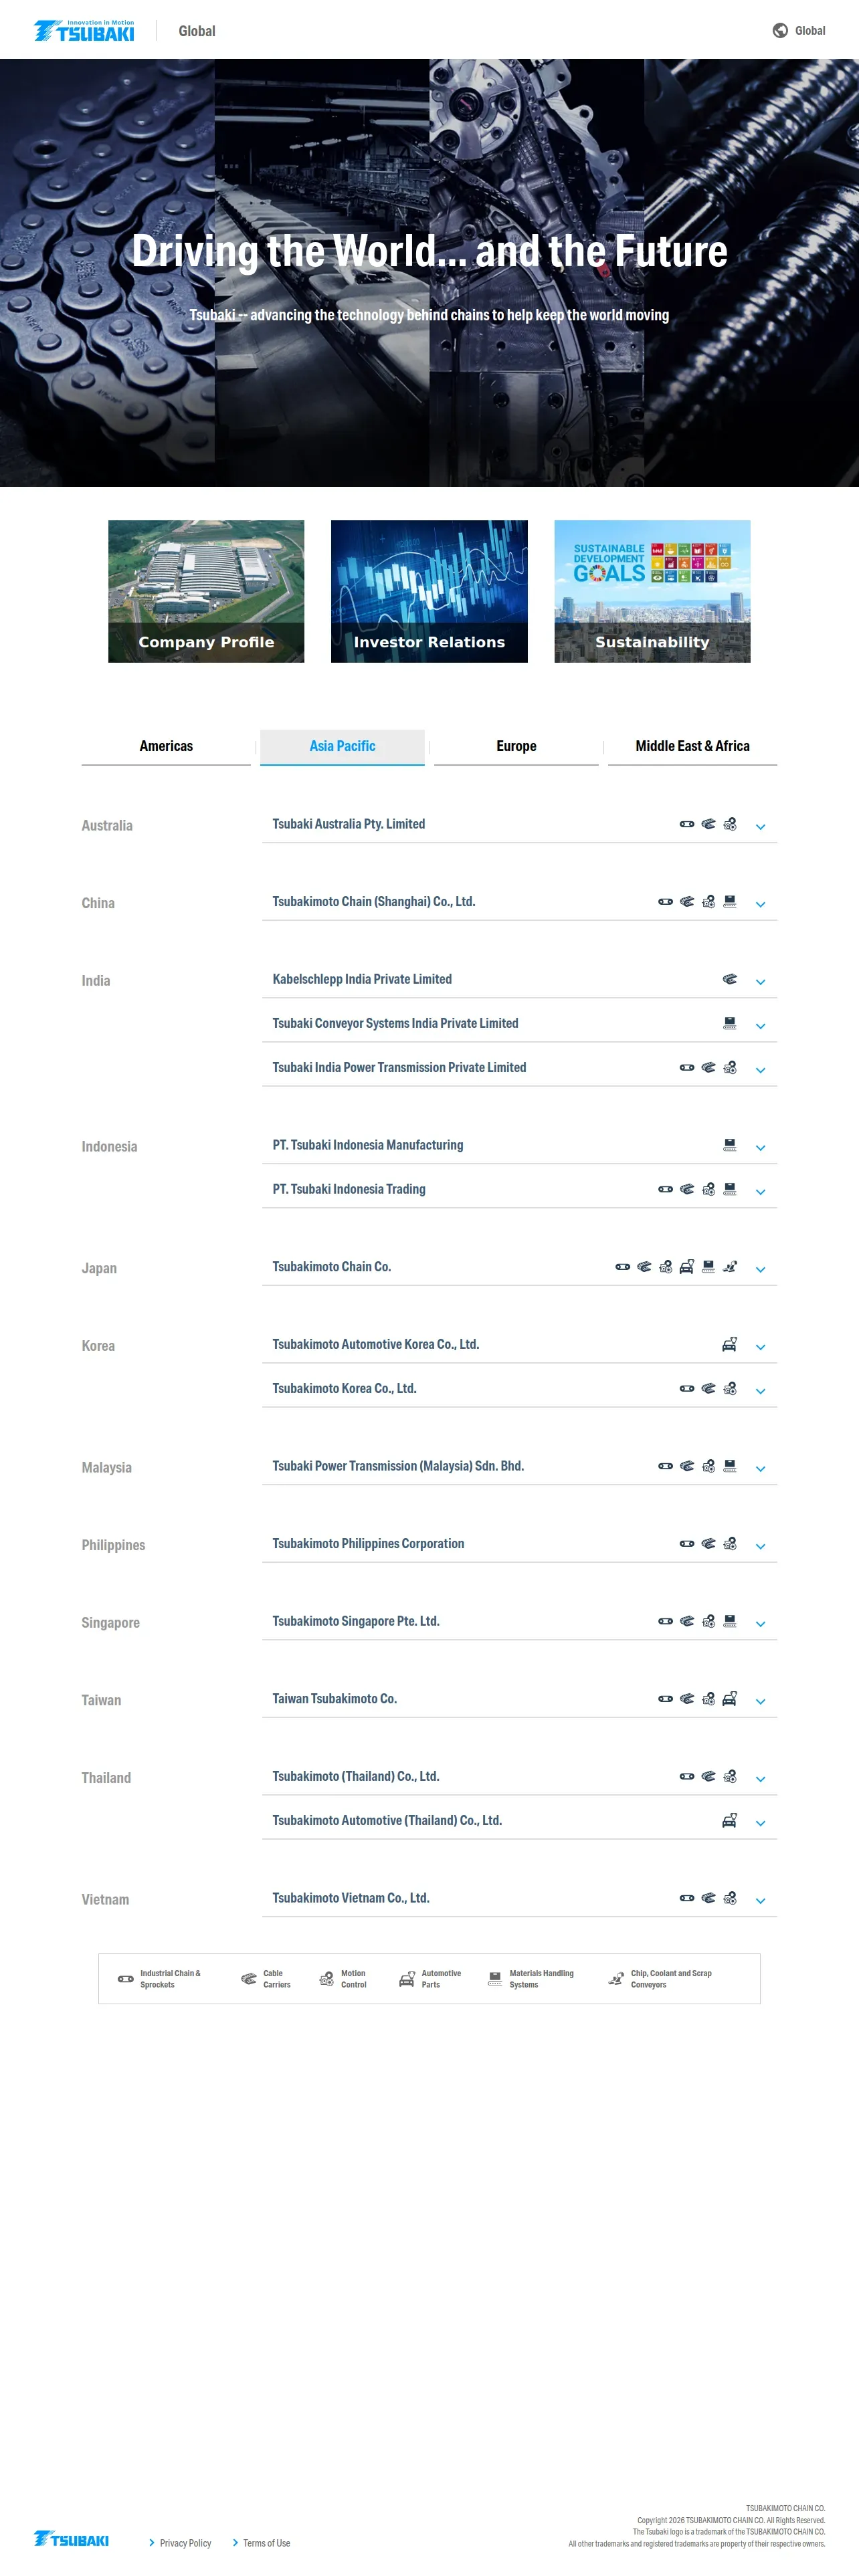859x2576 pixels.
Task: Expand the Tsubaki Australia Pty. Limited entry
Action: (x=760, y=826)
